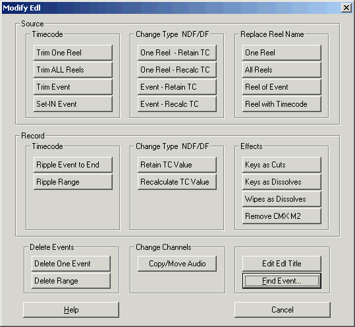Click Reel with Timecode button
355x327 pixels.
282,104
